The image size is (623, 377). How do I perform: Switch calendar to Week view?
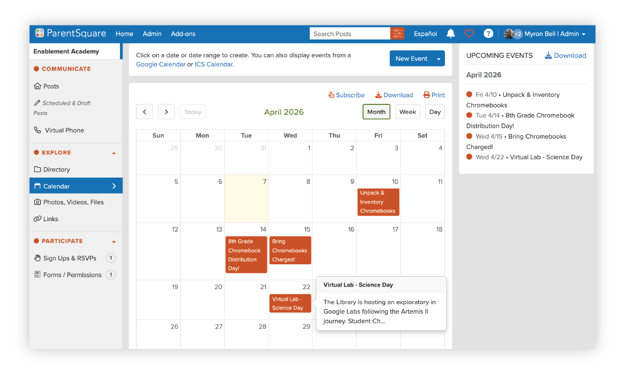click(408, 112)
